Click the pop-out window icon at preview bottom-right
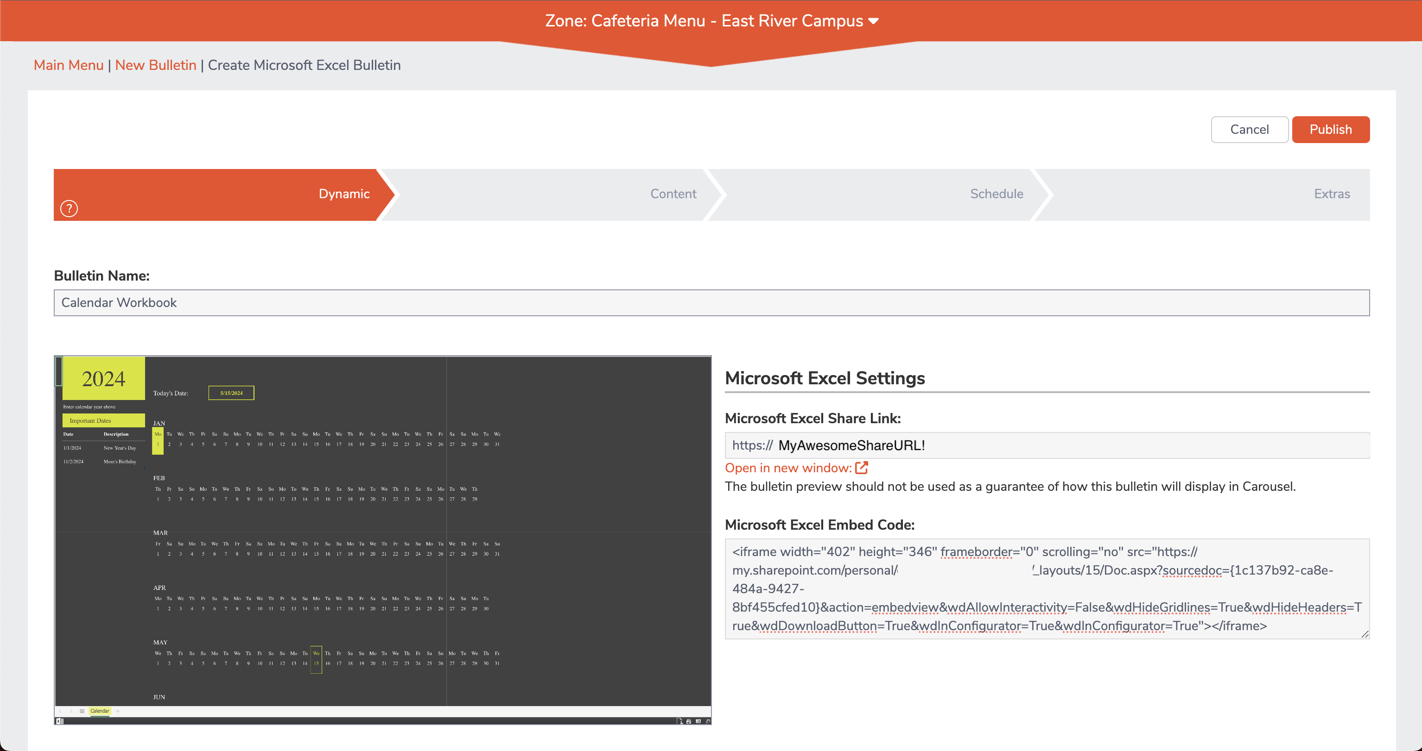This screenshot has width=1422, height=751. 708,721
